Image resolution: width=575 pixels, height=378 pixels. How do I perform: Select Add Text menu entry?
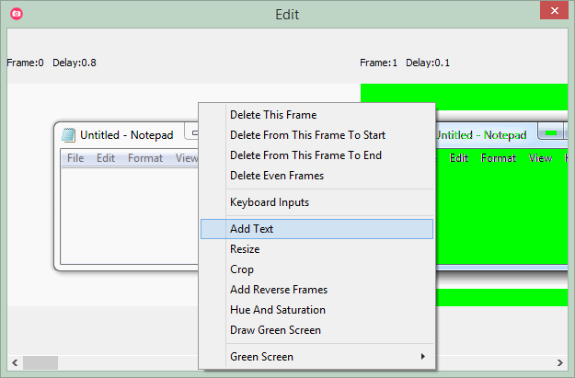coord(316,229)
